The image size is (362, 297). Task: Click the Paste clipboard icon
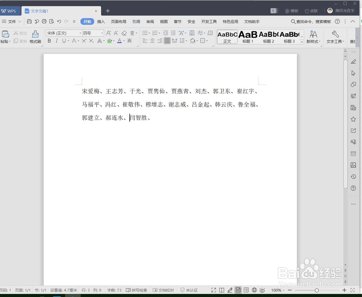pyautogui.click(x=5, y=34)
